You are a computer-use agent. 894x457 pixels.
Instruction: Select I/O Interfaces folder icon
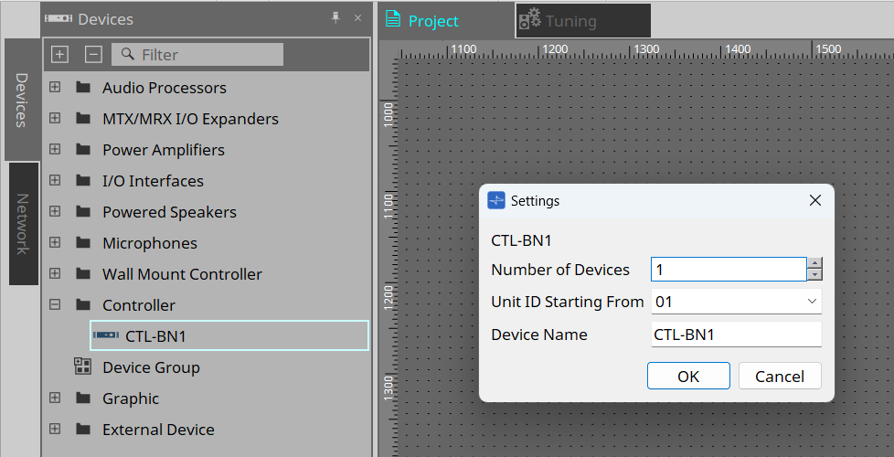(83, 180)
